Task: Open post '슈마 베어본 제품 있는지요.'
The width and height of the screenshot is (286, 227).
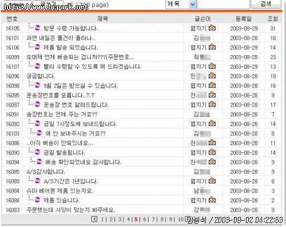Action: tap(60, 191)
